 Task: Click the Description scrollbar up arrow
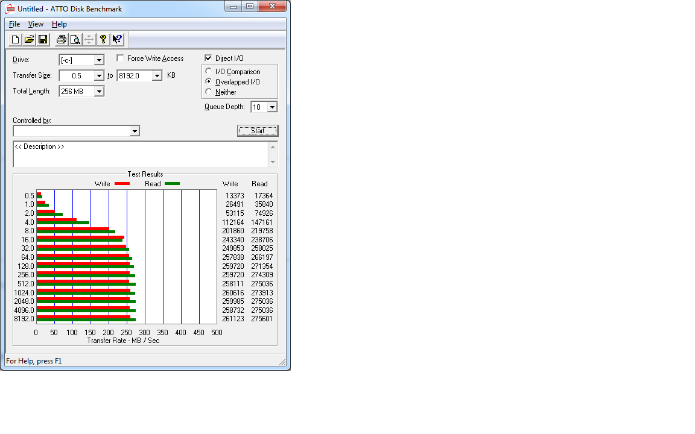point(273,146)
